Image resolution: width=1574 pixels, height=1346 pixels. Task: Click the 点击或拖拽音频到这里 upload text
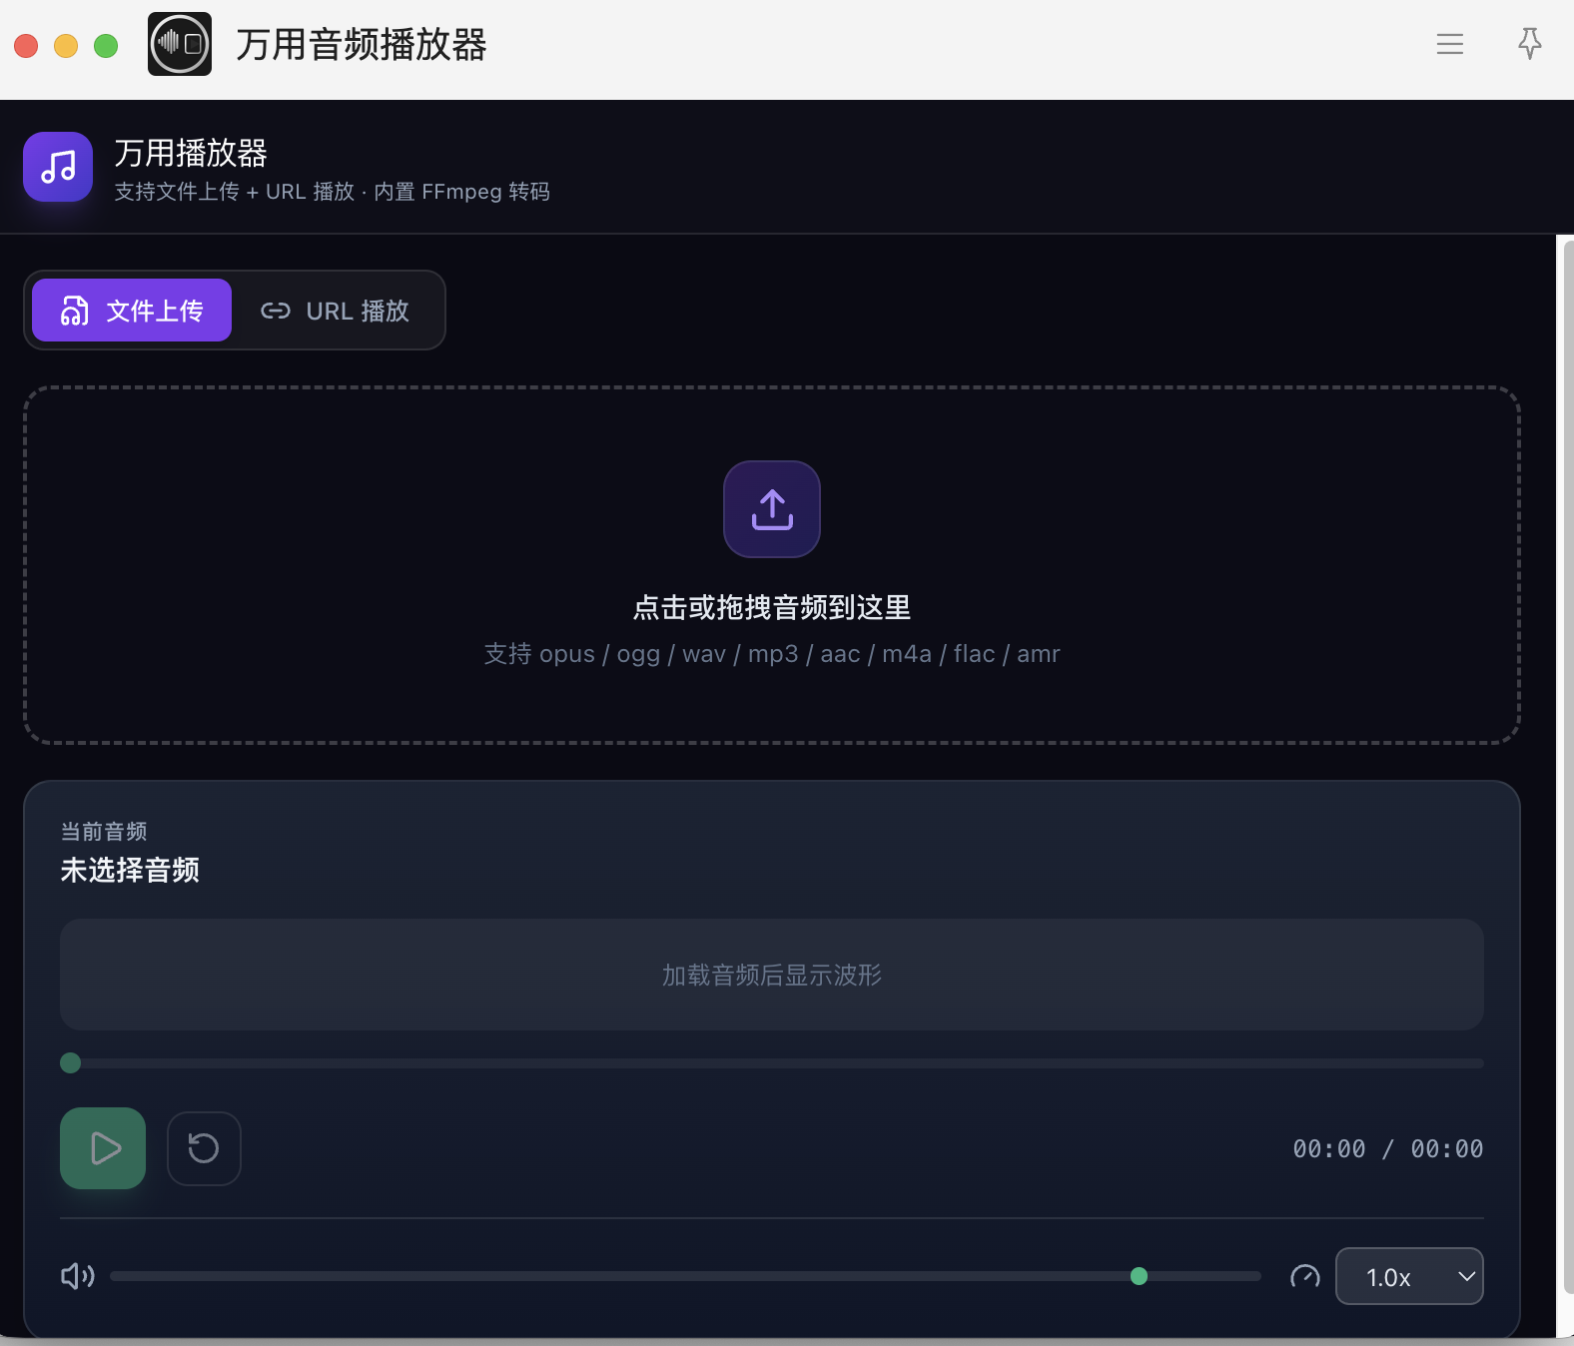tap(771, 607)
